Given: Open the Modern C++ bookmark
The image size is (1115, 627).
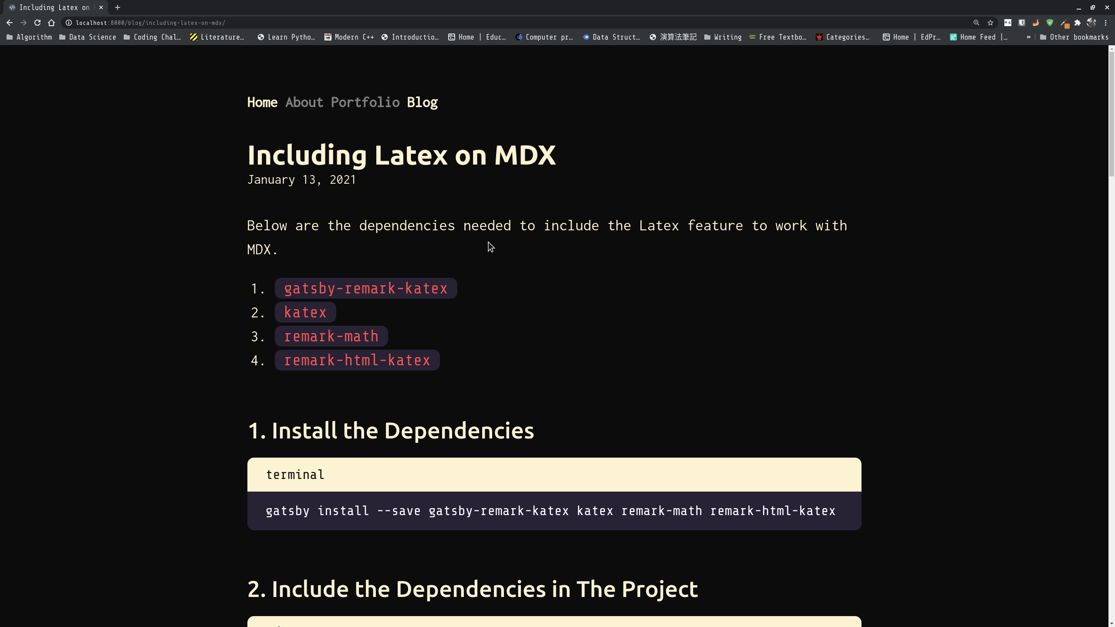Looking at the screenshot, I should 349,37.
